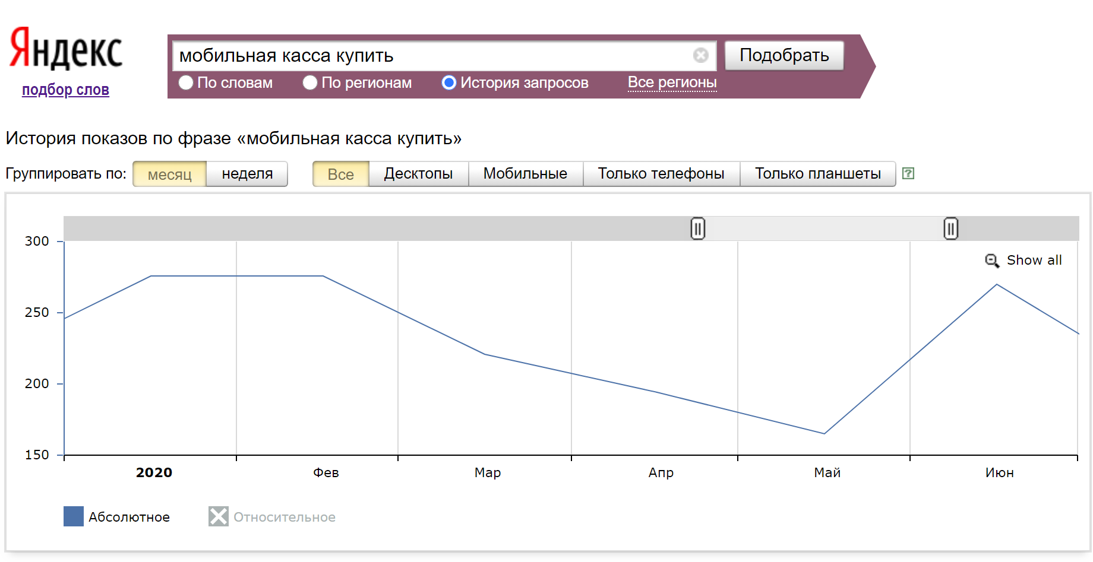Switch to the Мобильные device tab
Screen dimensions: 1093x562
click(x=525, y=174)
